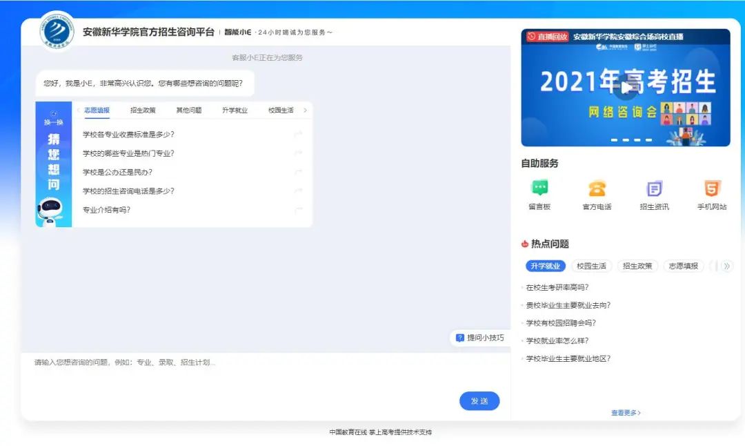Click share arrow beside 学校的招生咨询电话是多少
The width and height of the screenshot is (745, 446).
point(299,191)
